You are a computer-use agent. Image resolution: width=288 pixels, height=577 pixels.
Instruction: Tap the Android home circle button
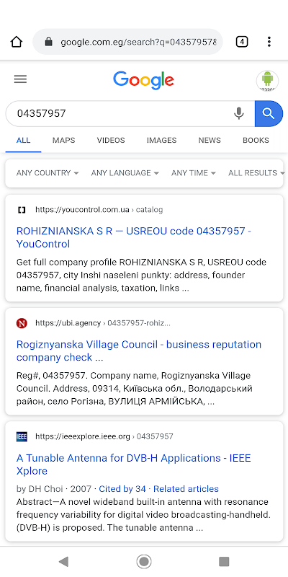pyautogui.click(x=144, y=561)
